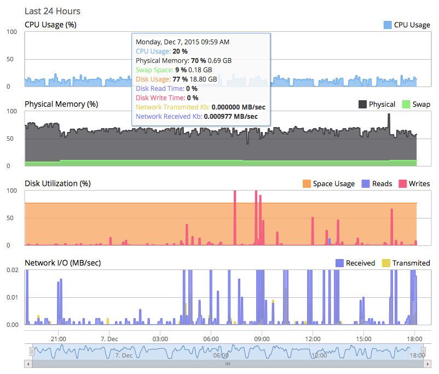This screenshot has width=439, height=374.
Task: Click the horizontal scrollbar thumb grip
Action: pyautogui.click(x=228, y=364)
